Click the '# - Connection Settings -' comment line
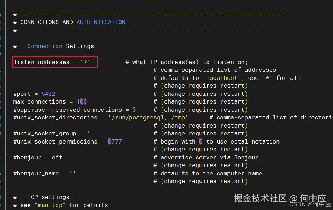Image resolution: width=333 pixels, height=210 pixels. pyautogui.click(x=57, y=46)
